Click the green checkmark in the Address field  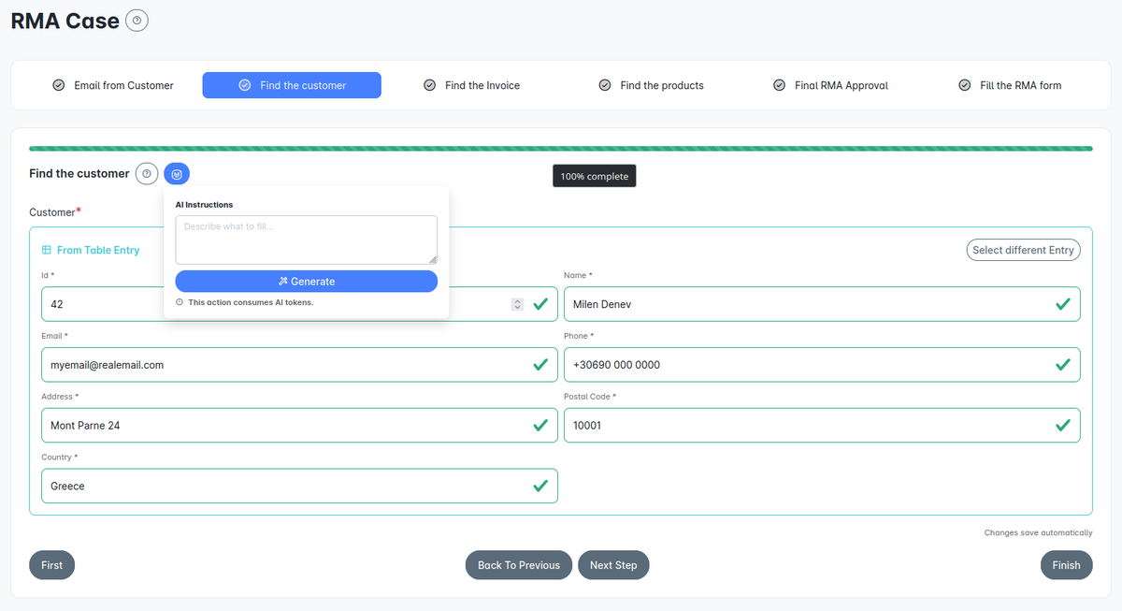coord(540,425)
